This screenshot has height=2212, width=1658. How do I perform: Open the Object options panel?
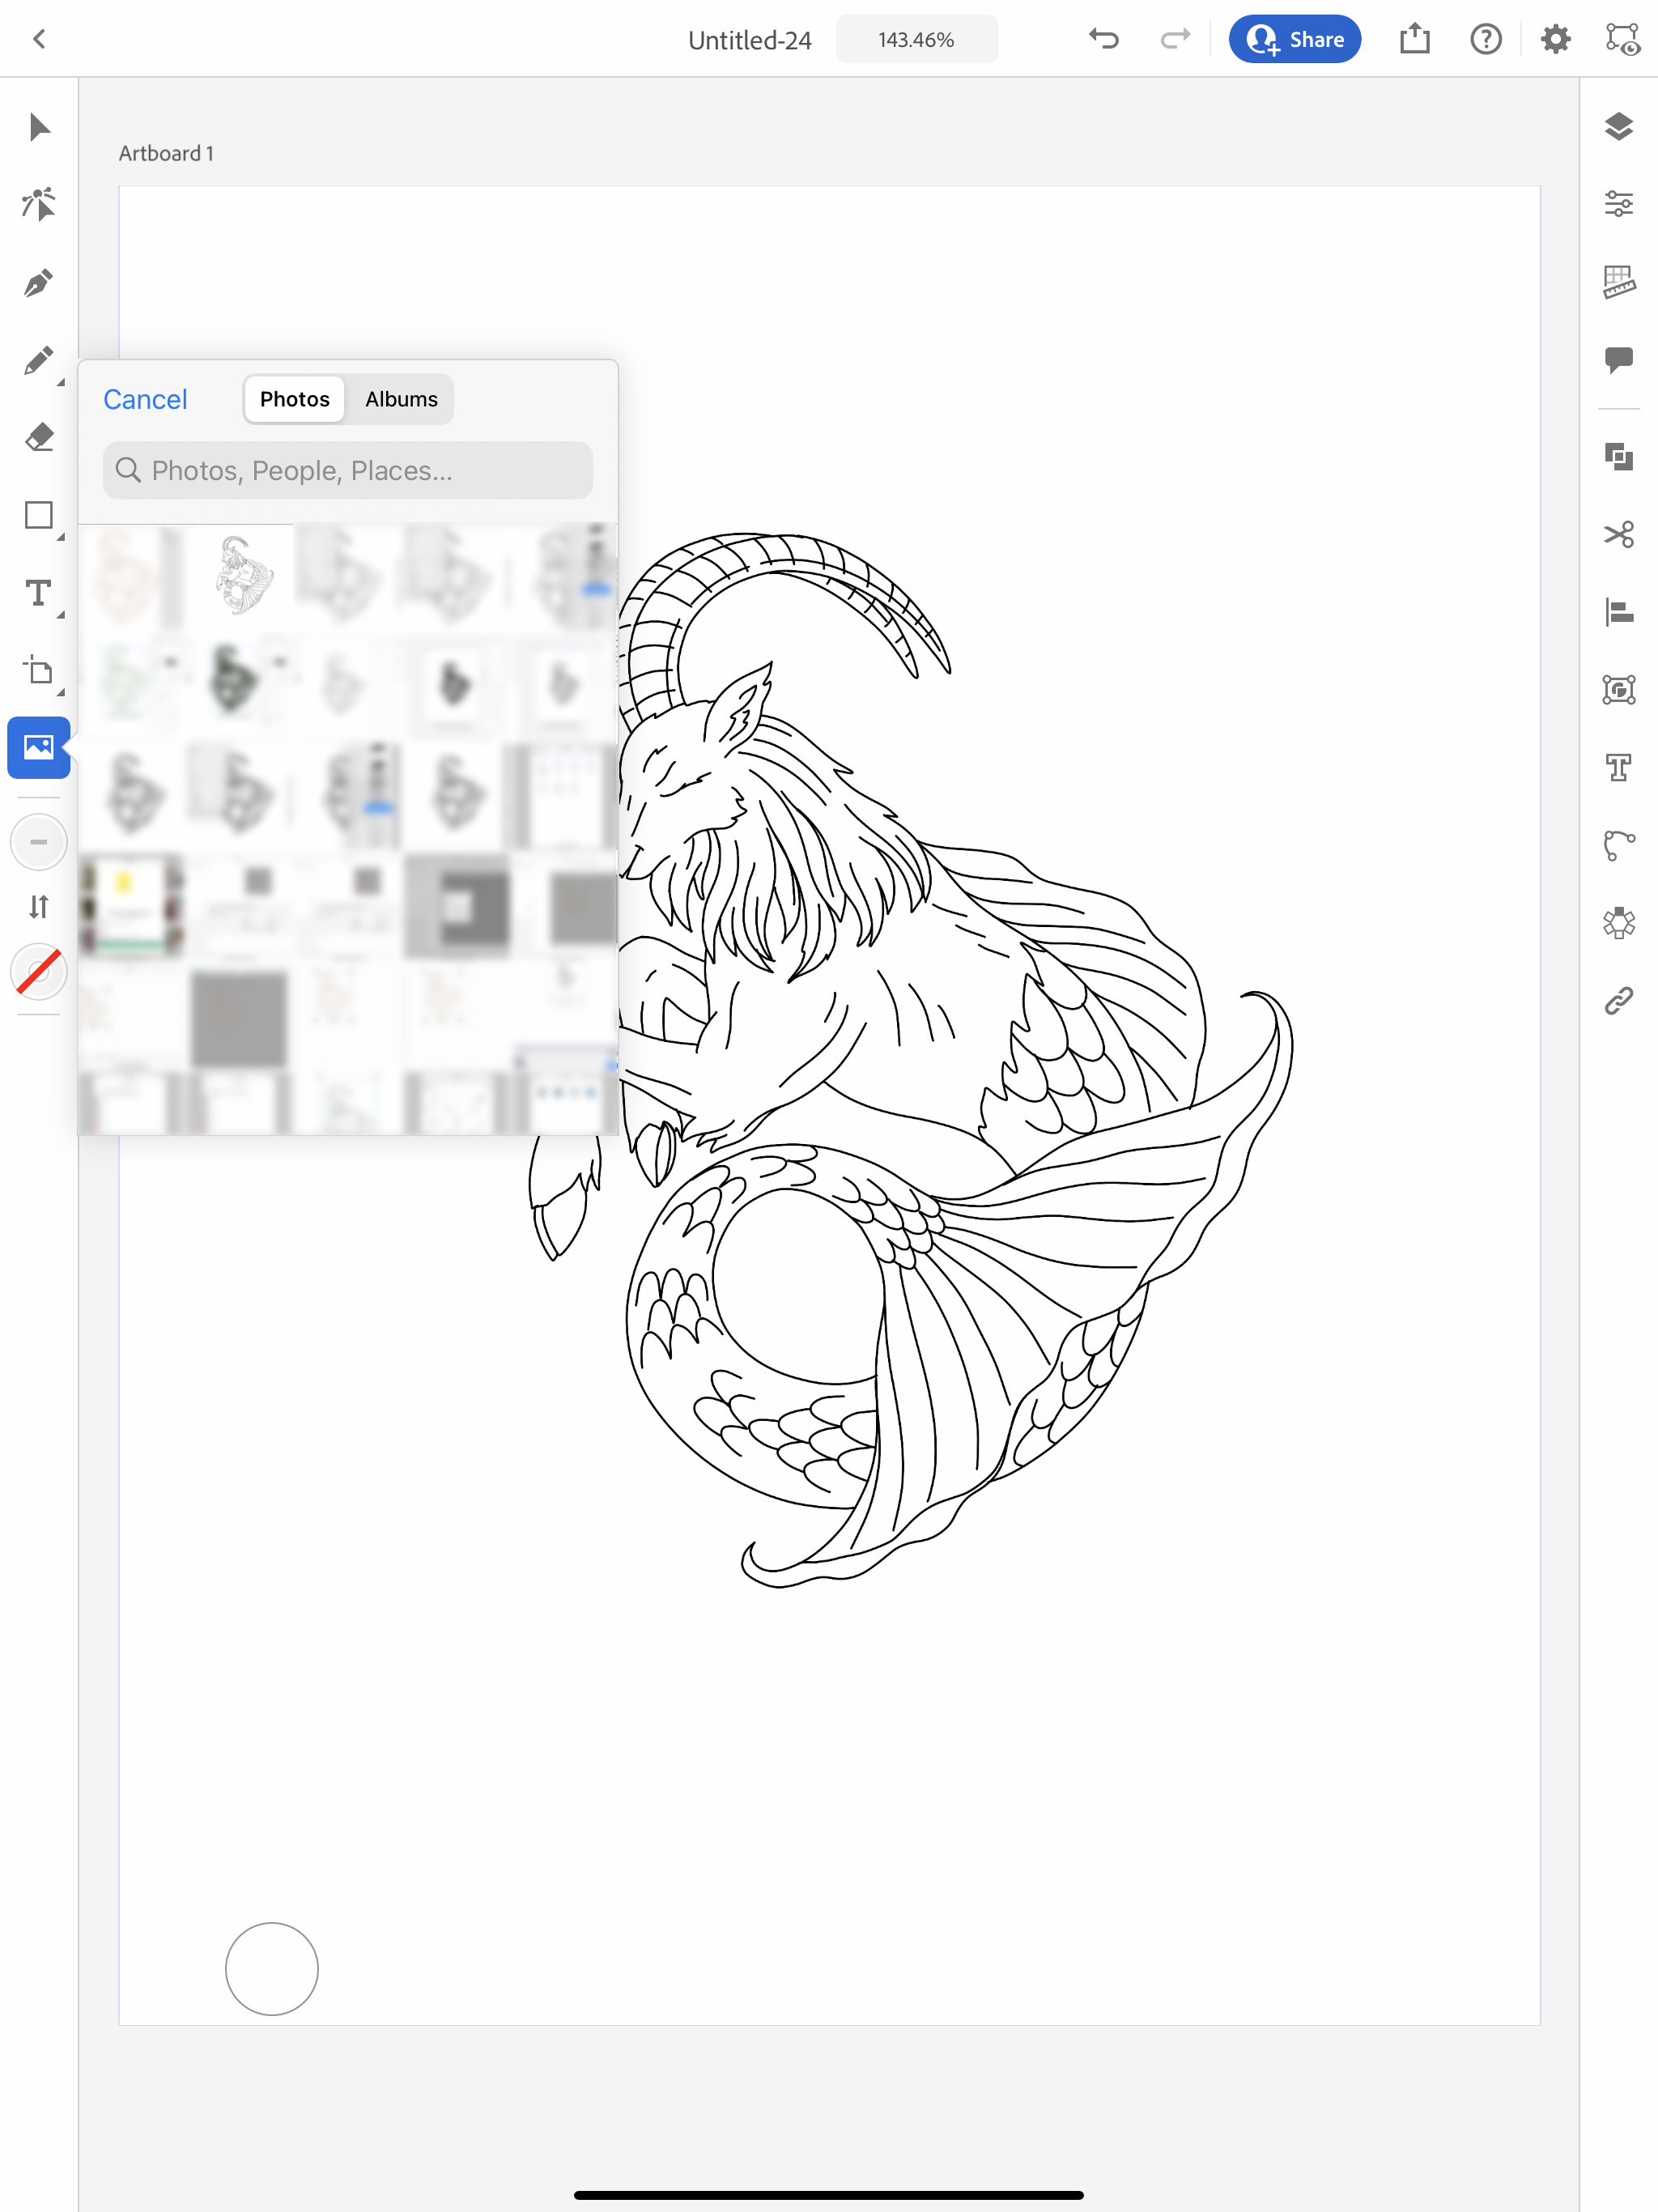point(1619,689)
